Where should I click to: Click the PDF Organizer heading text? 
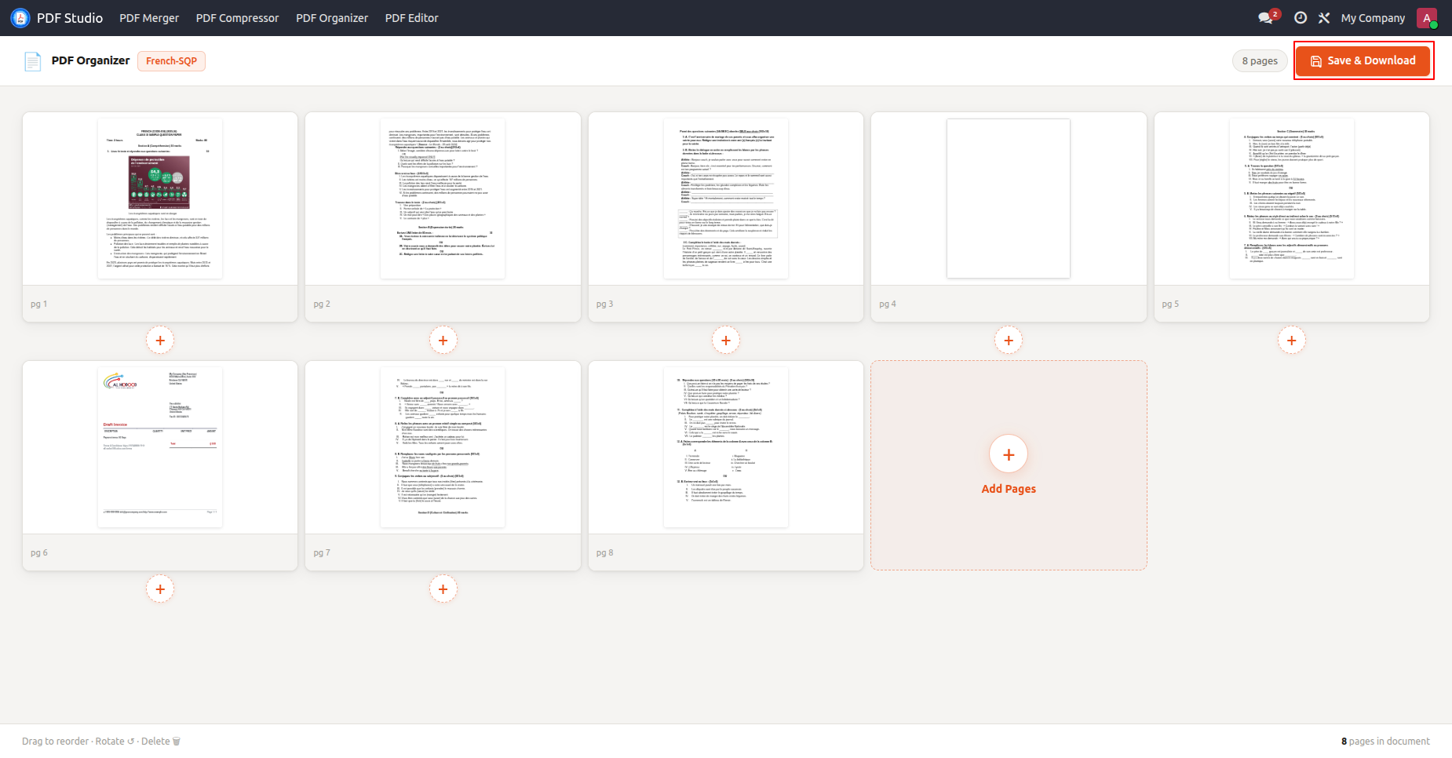pos(90,60)
